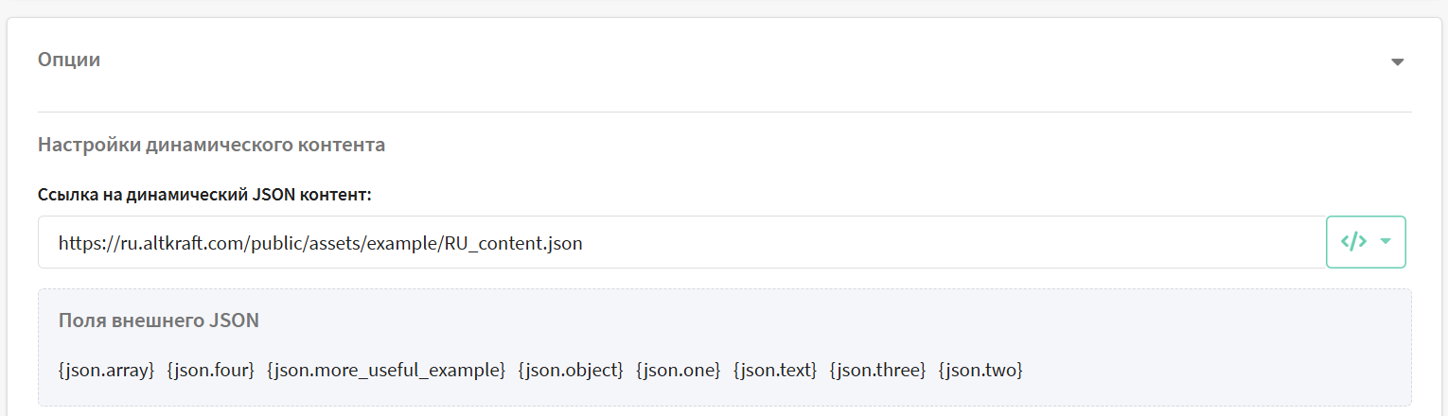
Task: Click the Опции section title
Action: coord(69,60)
